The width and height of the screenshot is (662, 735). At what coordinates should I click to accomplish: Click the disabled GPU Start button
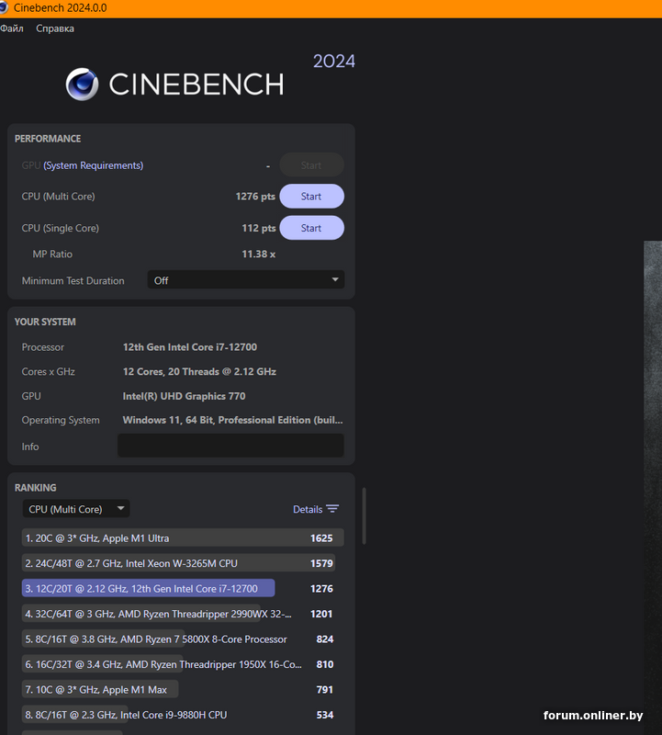pyautogui.click(x=311, y=165)
